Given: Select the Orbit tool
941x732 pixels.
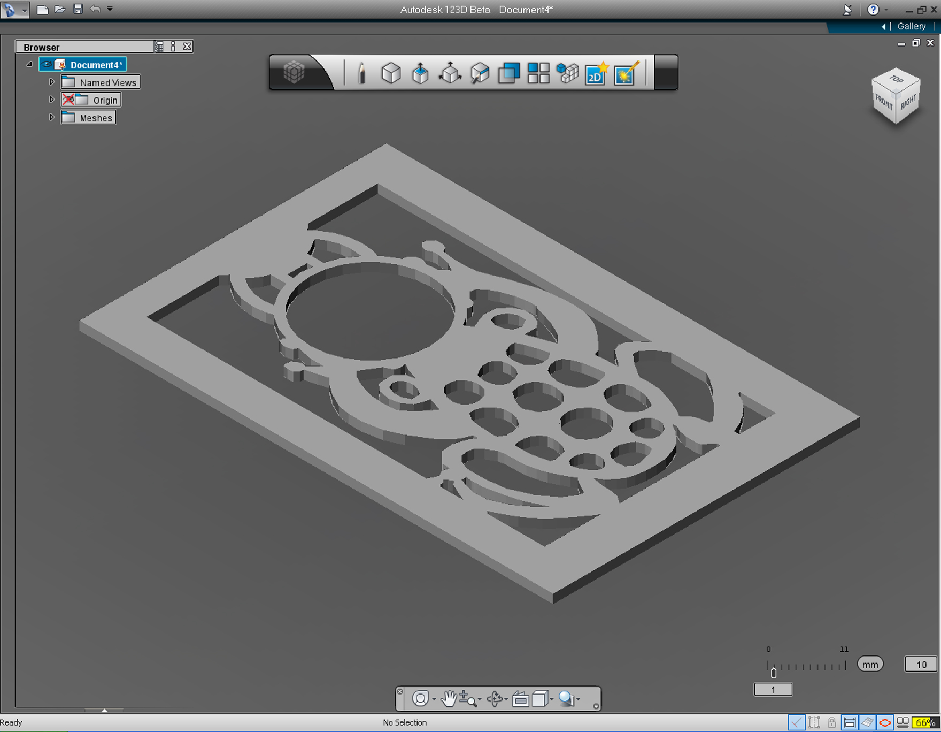Looking at the screenshot, I should click(x=495, y=698).
